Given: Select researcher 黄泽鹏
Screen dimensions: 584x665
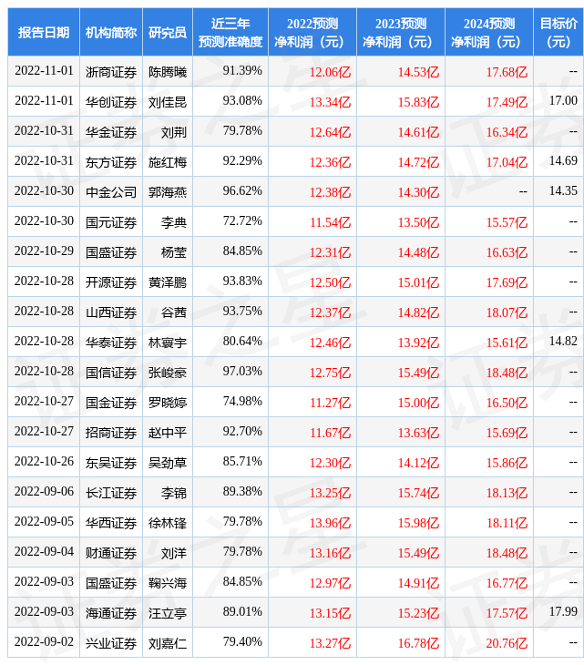Looking at the screenshot, I should (168, 282).
